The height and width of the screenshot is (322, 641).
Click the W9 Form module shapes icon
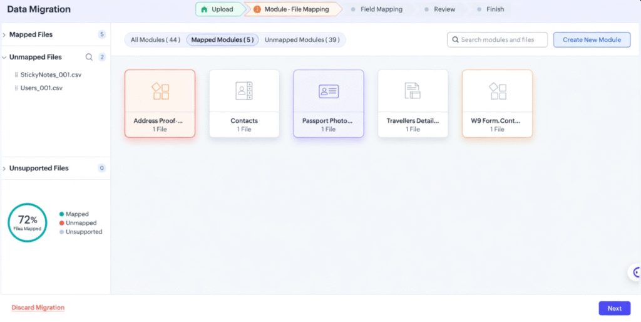pos(498,91)
